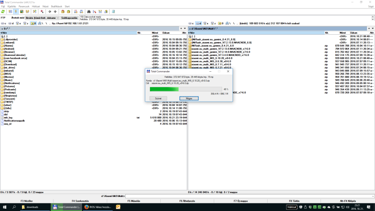Click the F7 Új mappa button
The width and height of the screenshot is (375, 211).
(240, 201)
